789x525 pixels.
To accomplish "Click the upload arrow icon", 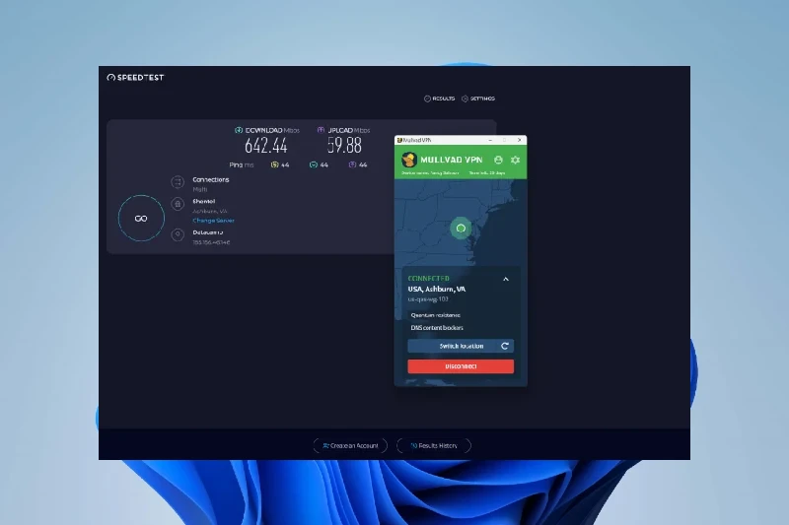I will coord(321,130).
